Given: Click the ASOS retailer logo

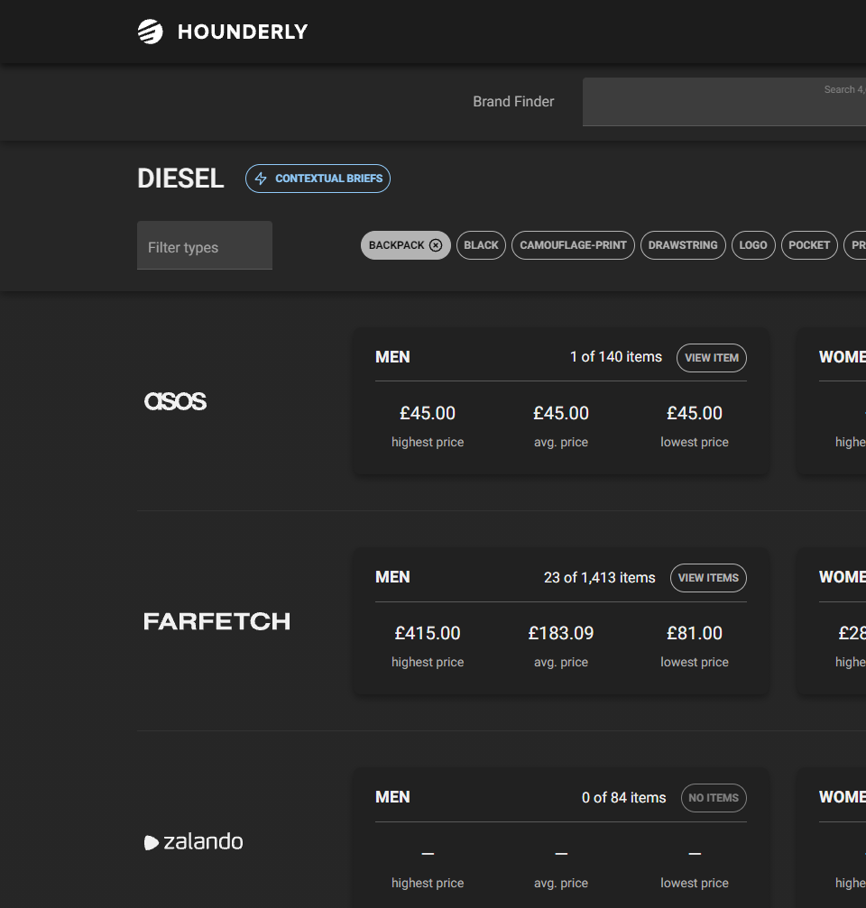Looking at the screenshot, I should pos(175,400).
